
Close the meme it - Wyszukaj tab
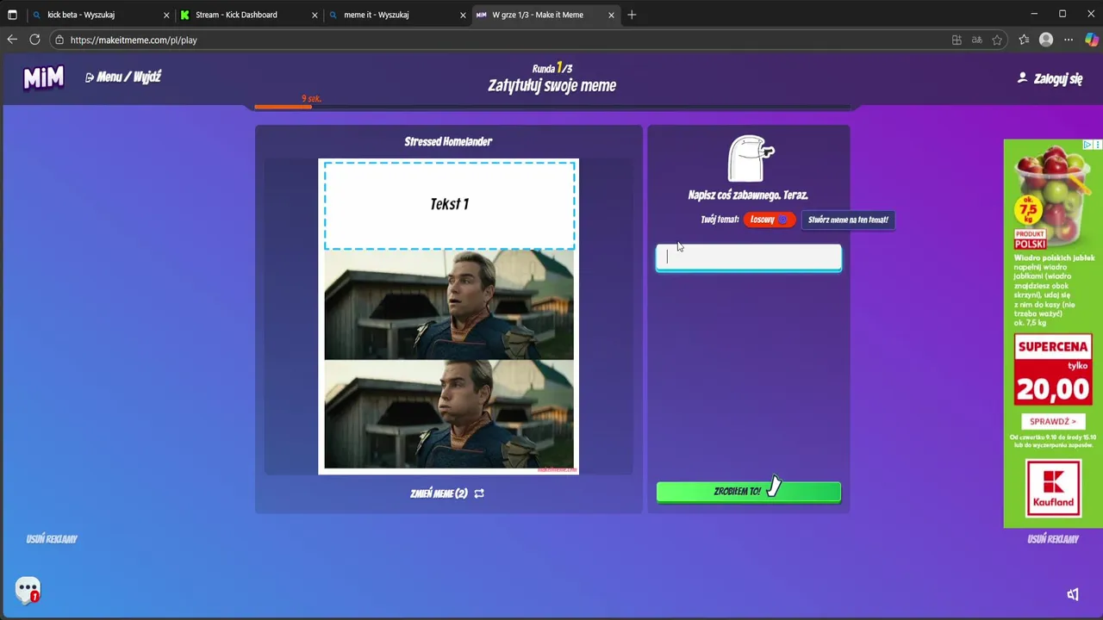463,15
